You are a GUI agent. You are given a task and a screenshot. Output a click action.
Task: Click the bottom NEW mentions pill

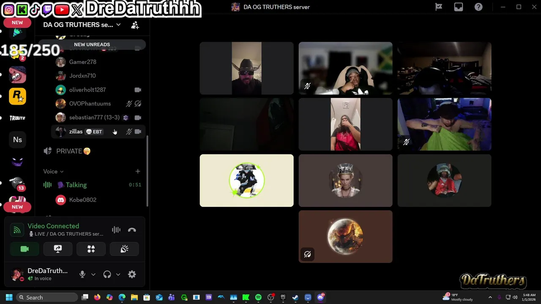point(17,207)
